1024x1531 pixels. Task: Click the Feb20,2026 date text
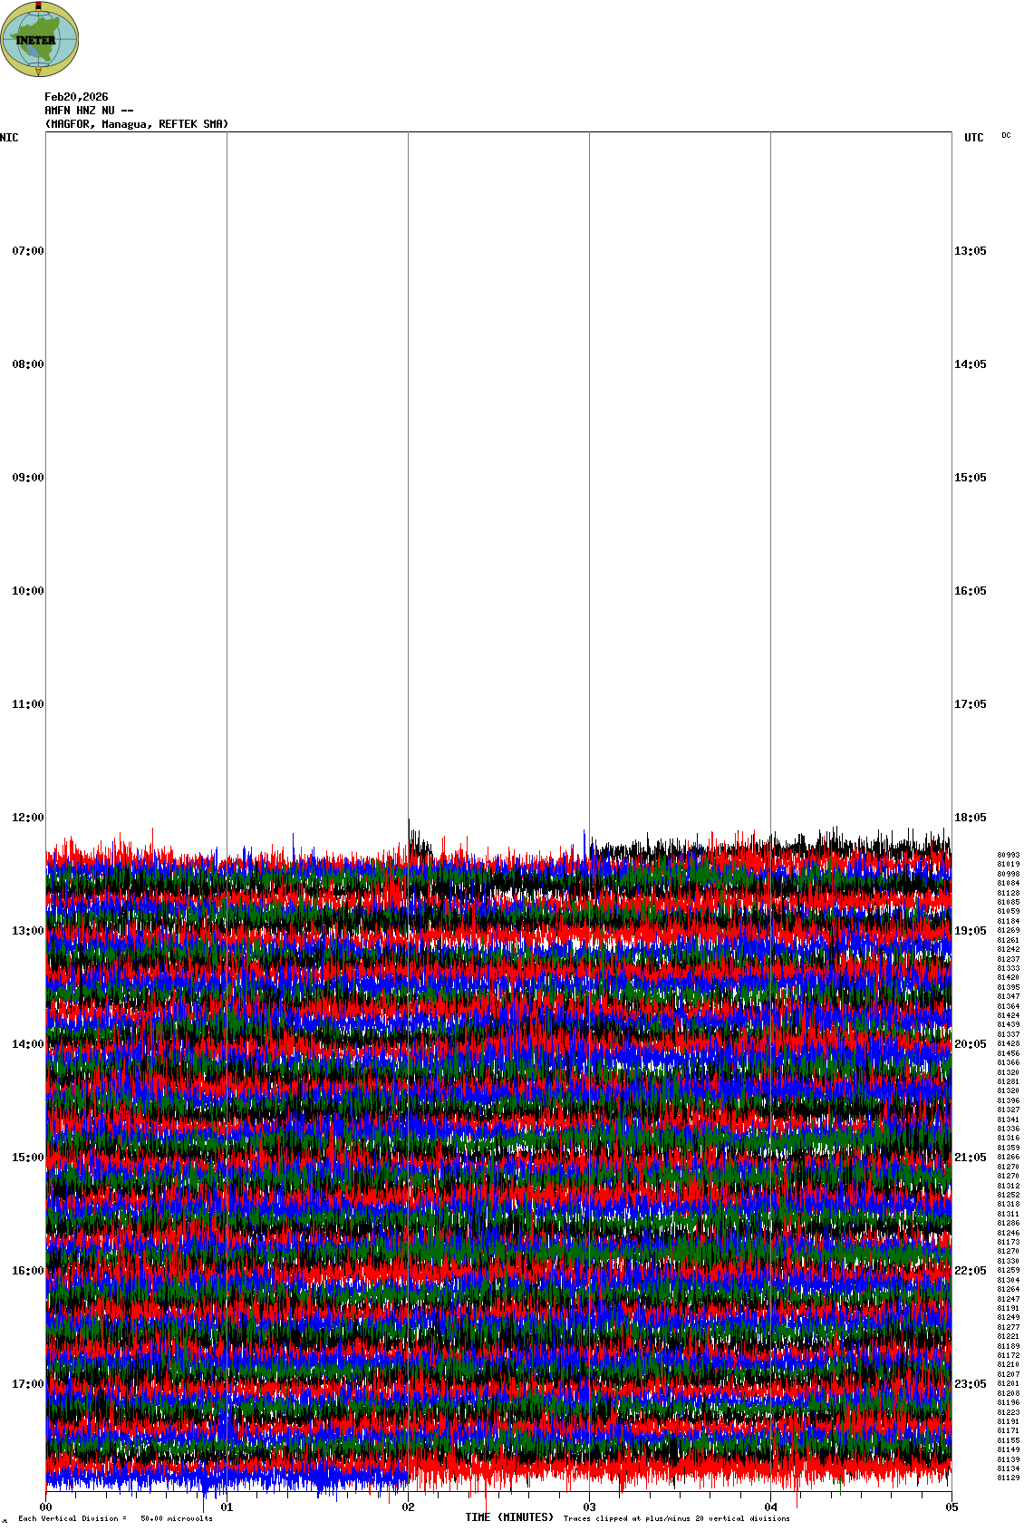pyautogui.click(x=76, y=97)
